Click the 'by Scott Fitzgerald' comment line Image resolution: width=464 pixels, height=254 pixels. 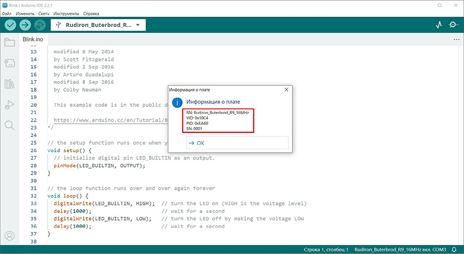[x=83, y=59]
